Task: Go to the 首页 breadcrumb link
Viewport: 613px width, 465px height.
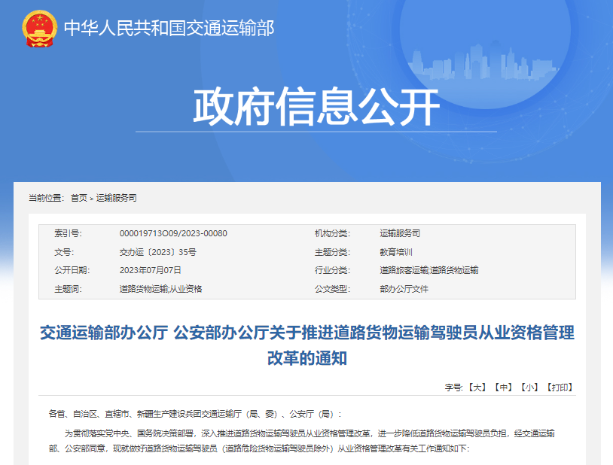Action: point(78,198)
